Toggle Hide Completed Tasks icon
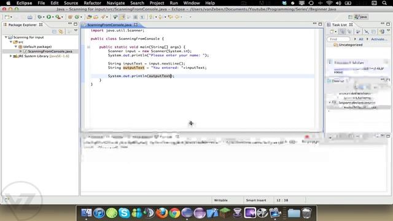This screenshot has width=393, height=221. pyautogui.click(x=367, y=31)
